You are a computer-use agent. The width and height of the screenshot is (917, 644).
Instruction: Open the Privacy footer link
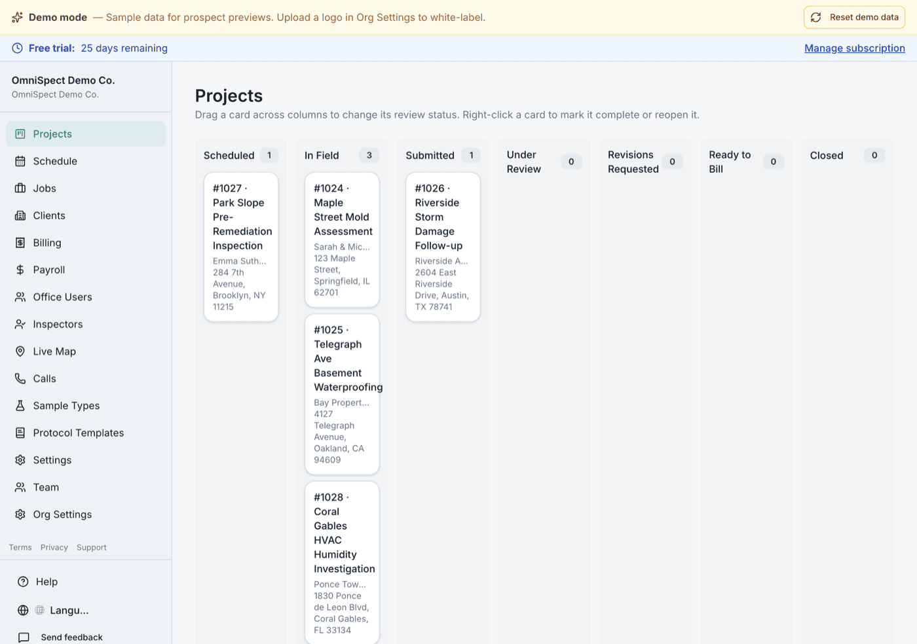coord(54,547)
